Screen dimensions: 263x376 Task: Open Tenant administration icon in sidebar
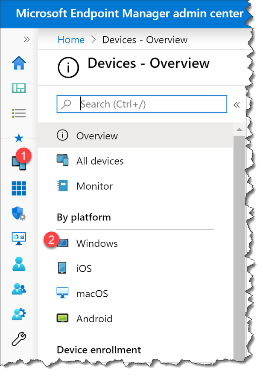[x=19, y=314]
